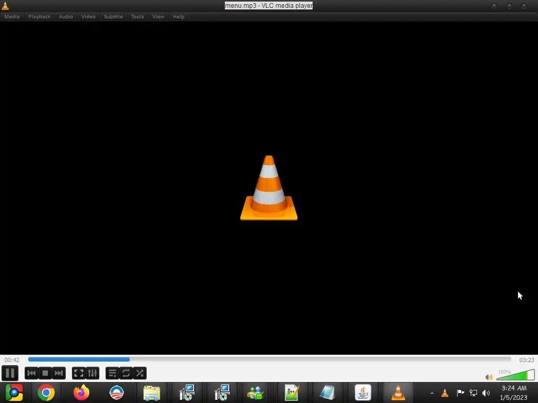Open the Tools menu
538x403 pixels.
138,16
